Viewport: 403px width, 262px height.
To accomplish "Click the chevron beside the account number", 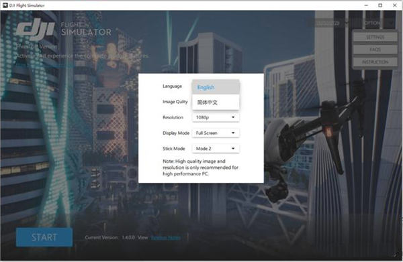I will point(347,23).
